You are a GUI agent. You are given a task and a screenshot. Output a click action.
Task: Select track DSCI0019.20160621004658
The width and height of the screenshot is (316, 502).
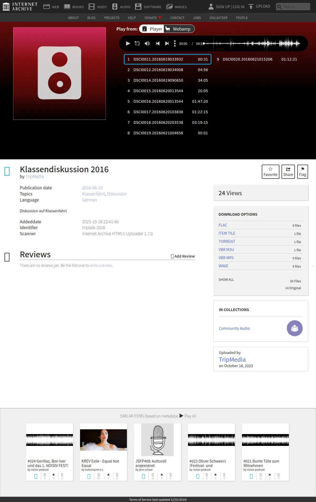click(x=167, y=133)
